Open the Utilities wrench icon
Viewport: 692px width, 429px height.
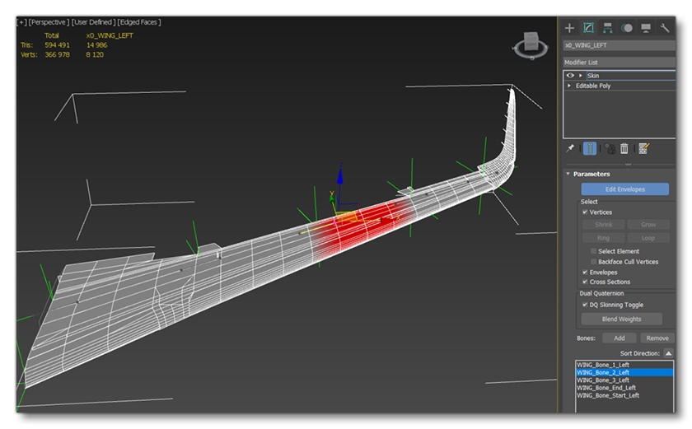666,28
